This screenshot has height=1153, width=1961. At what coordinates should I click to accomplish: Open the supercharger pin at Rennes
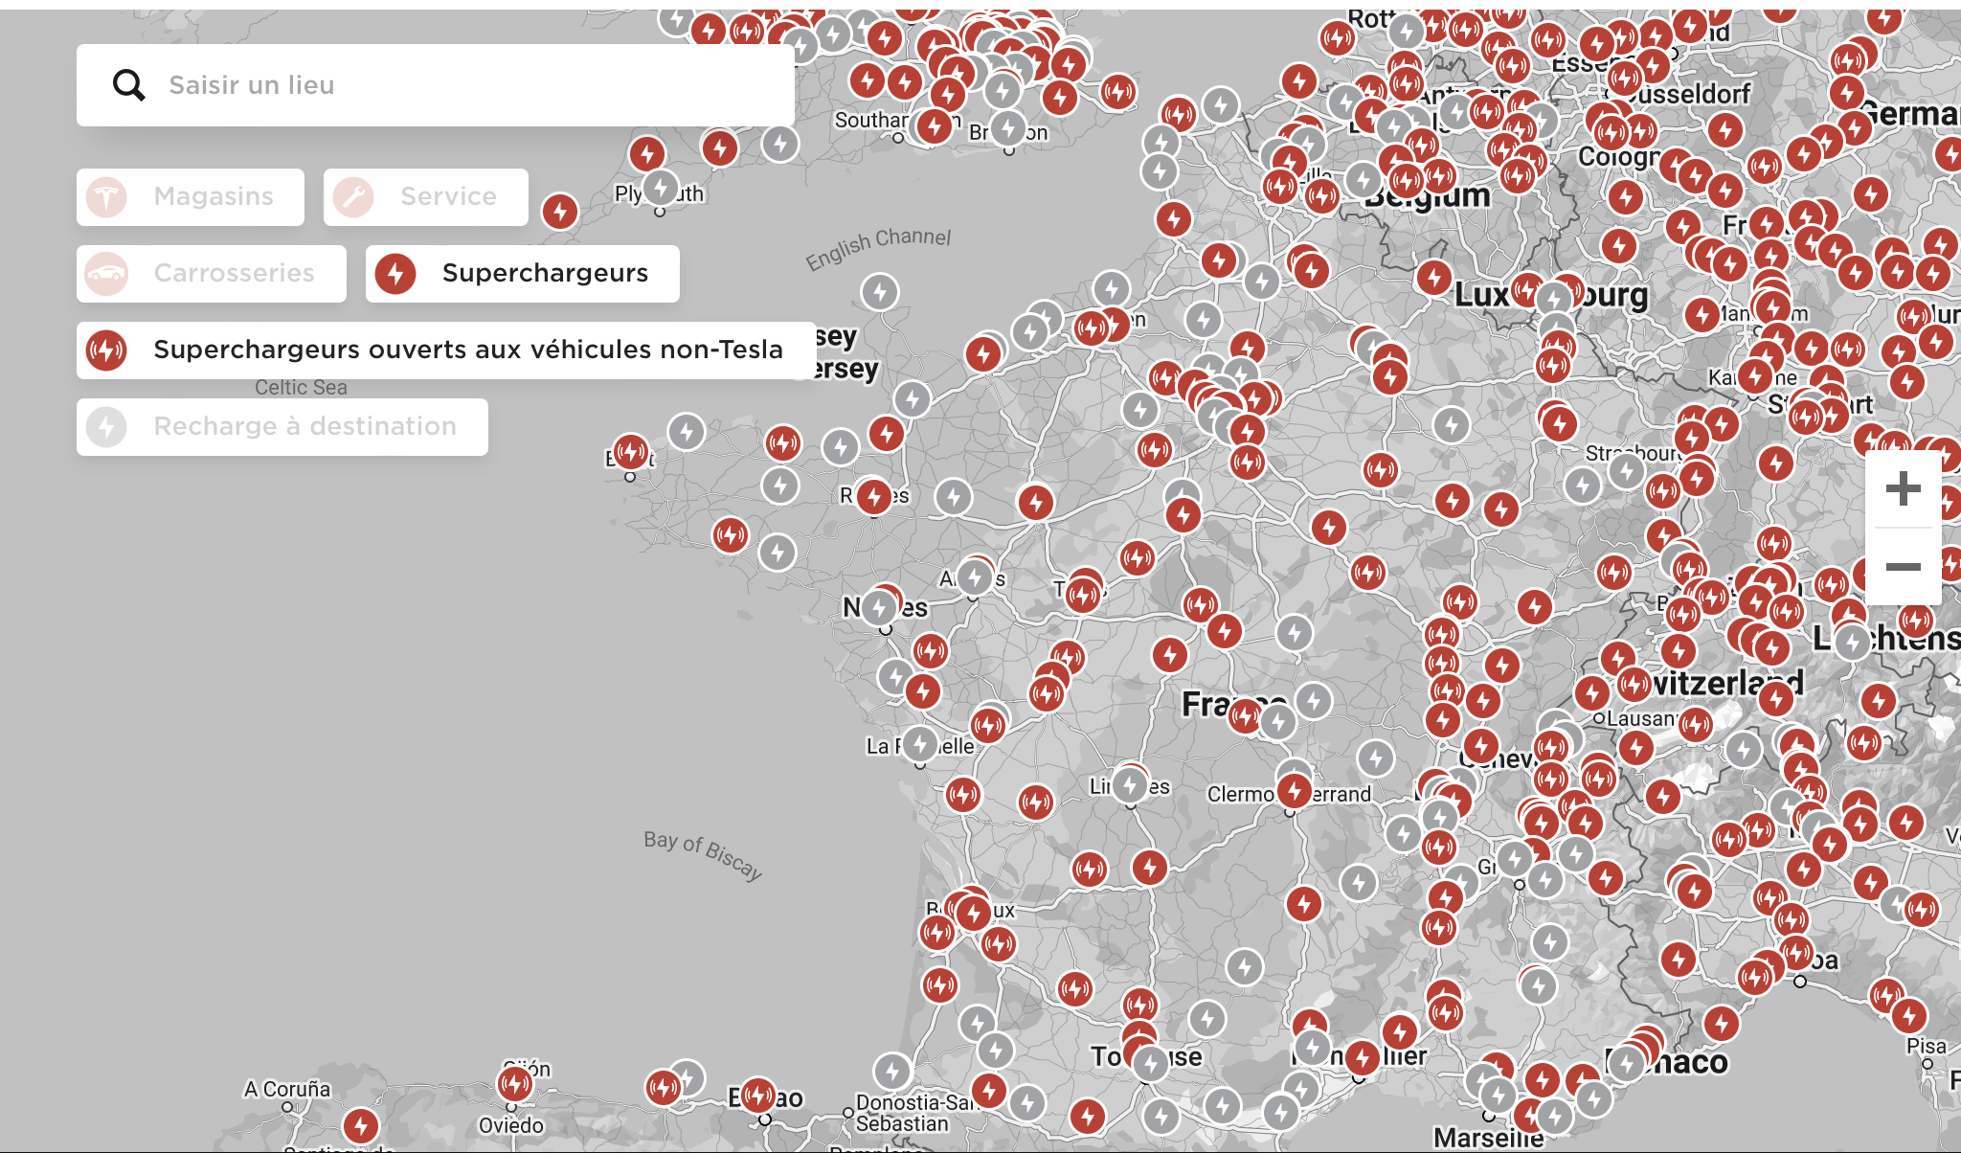point(873,496)
